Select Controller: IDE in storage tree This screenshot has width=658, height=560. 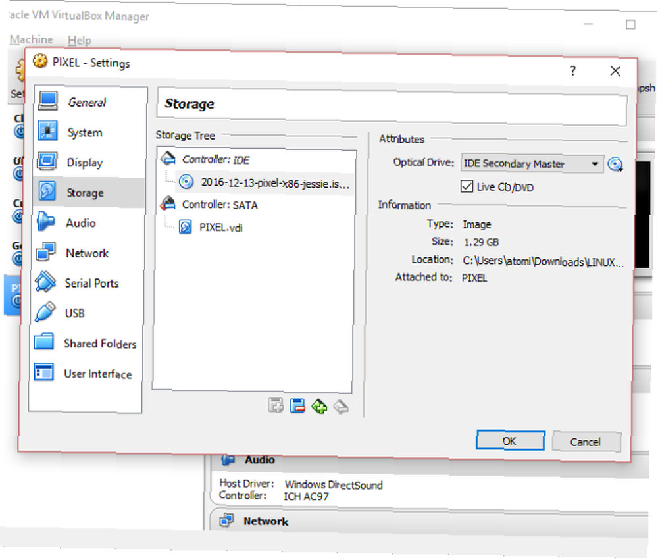coord(256,159)
